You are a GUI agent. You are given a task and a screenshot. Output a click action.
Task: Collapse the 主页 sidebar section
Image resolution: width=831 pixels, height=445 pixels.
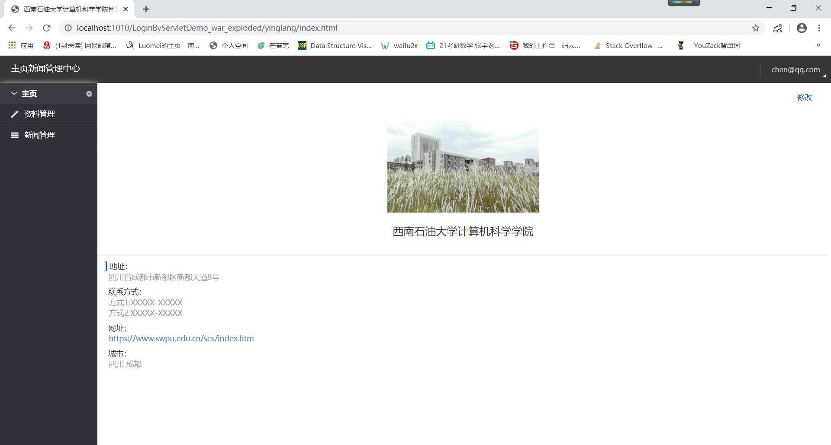(x=14, y=93)
